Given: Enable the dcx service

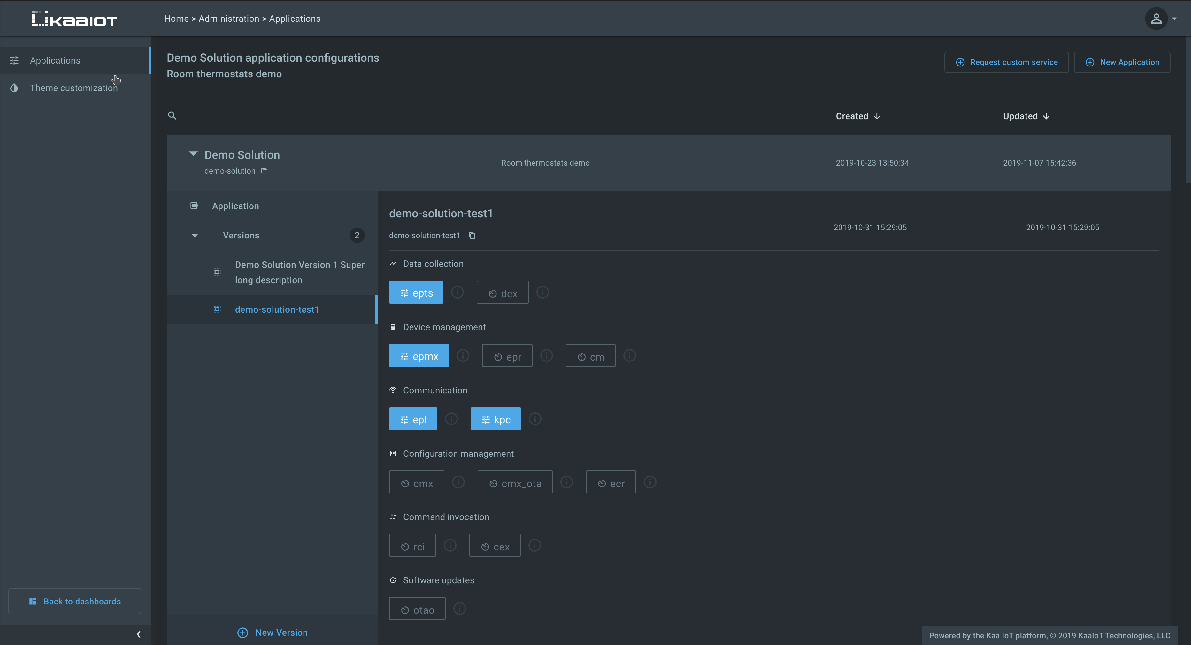Looking at the screenshot, I should [x=503, y=292].
